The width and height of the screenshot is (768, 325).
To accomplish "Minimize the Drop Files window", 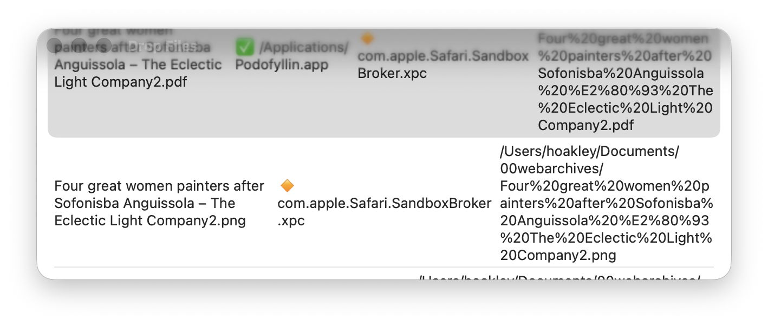I will pos(79,45).
